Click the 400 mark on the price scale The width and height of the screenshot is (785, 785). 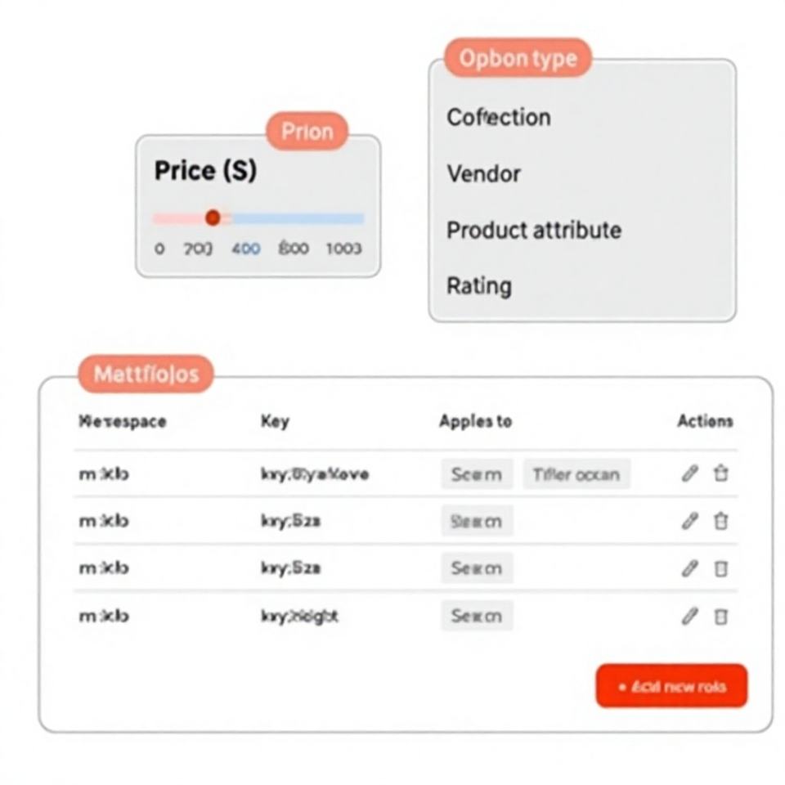tap(245, 249)
